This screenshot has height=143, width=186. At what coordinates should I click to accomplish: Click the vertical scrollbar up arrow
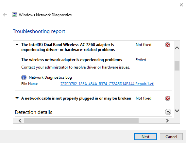pyautogui.click(x=177, y=48)
